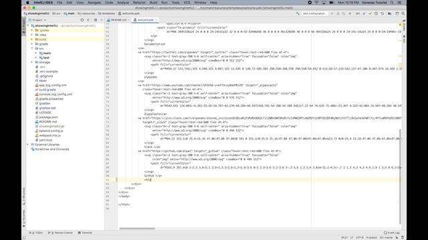Expand the main folder under src
Image resolution: width=428 pixels, height=240 pixels.
pyautogui.click(x=35, y=53)
